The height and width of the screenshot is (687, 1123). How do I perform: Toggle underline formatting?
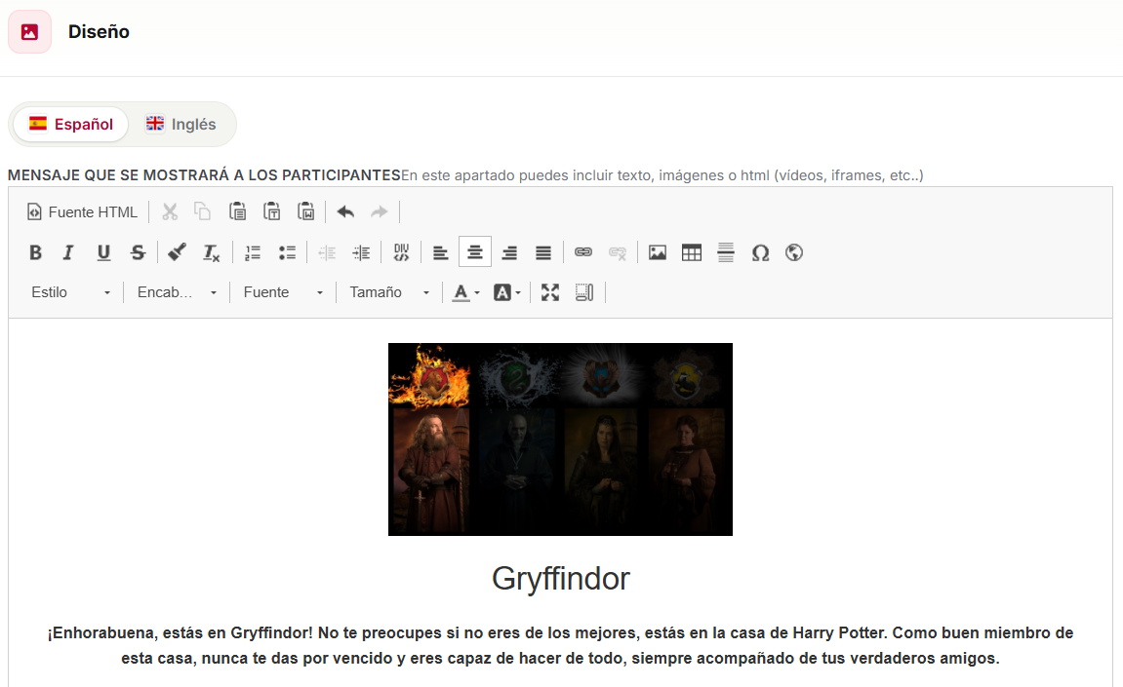click(x=103, y=252)
